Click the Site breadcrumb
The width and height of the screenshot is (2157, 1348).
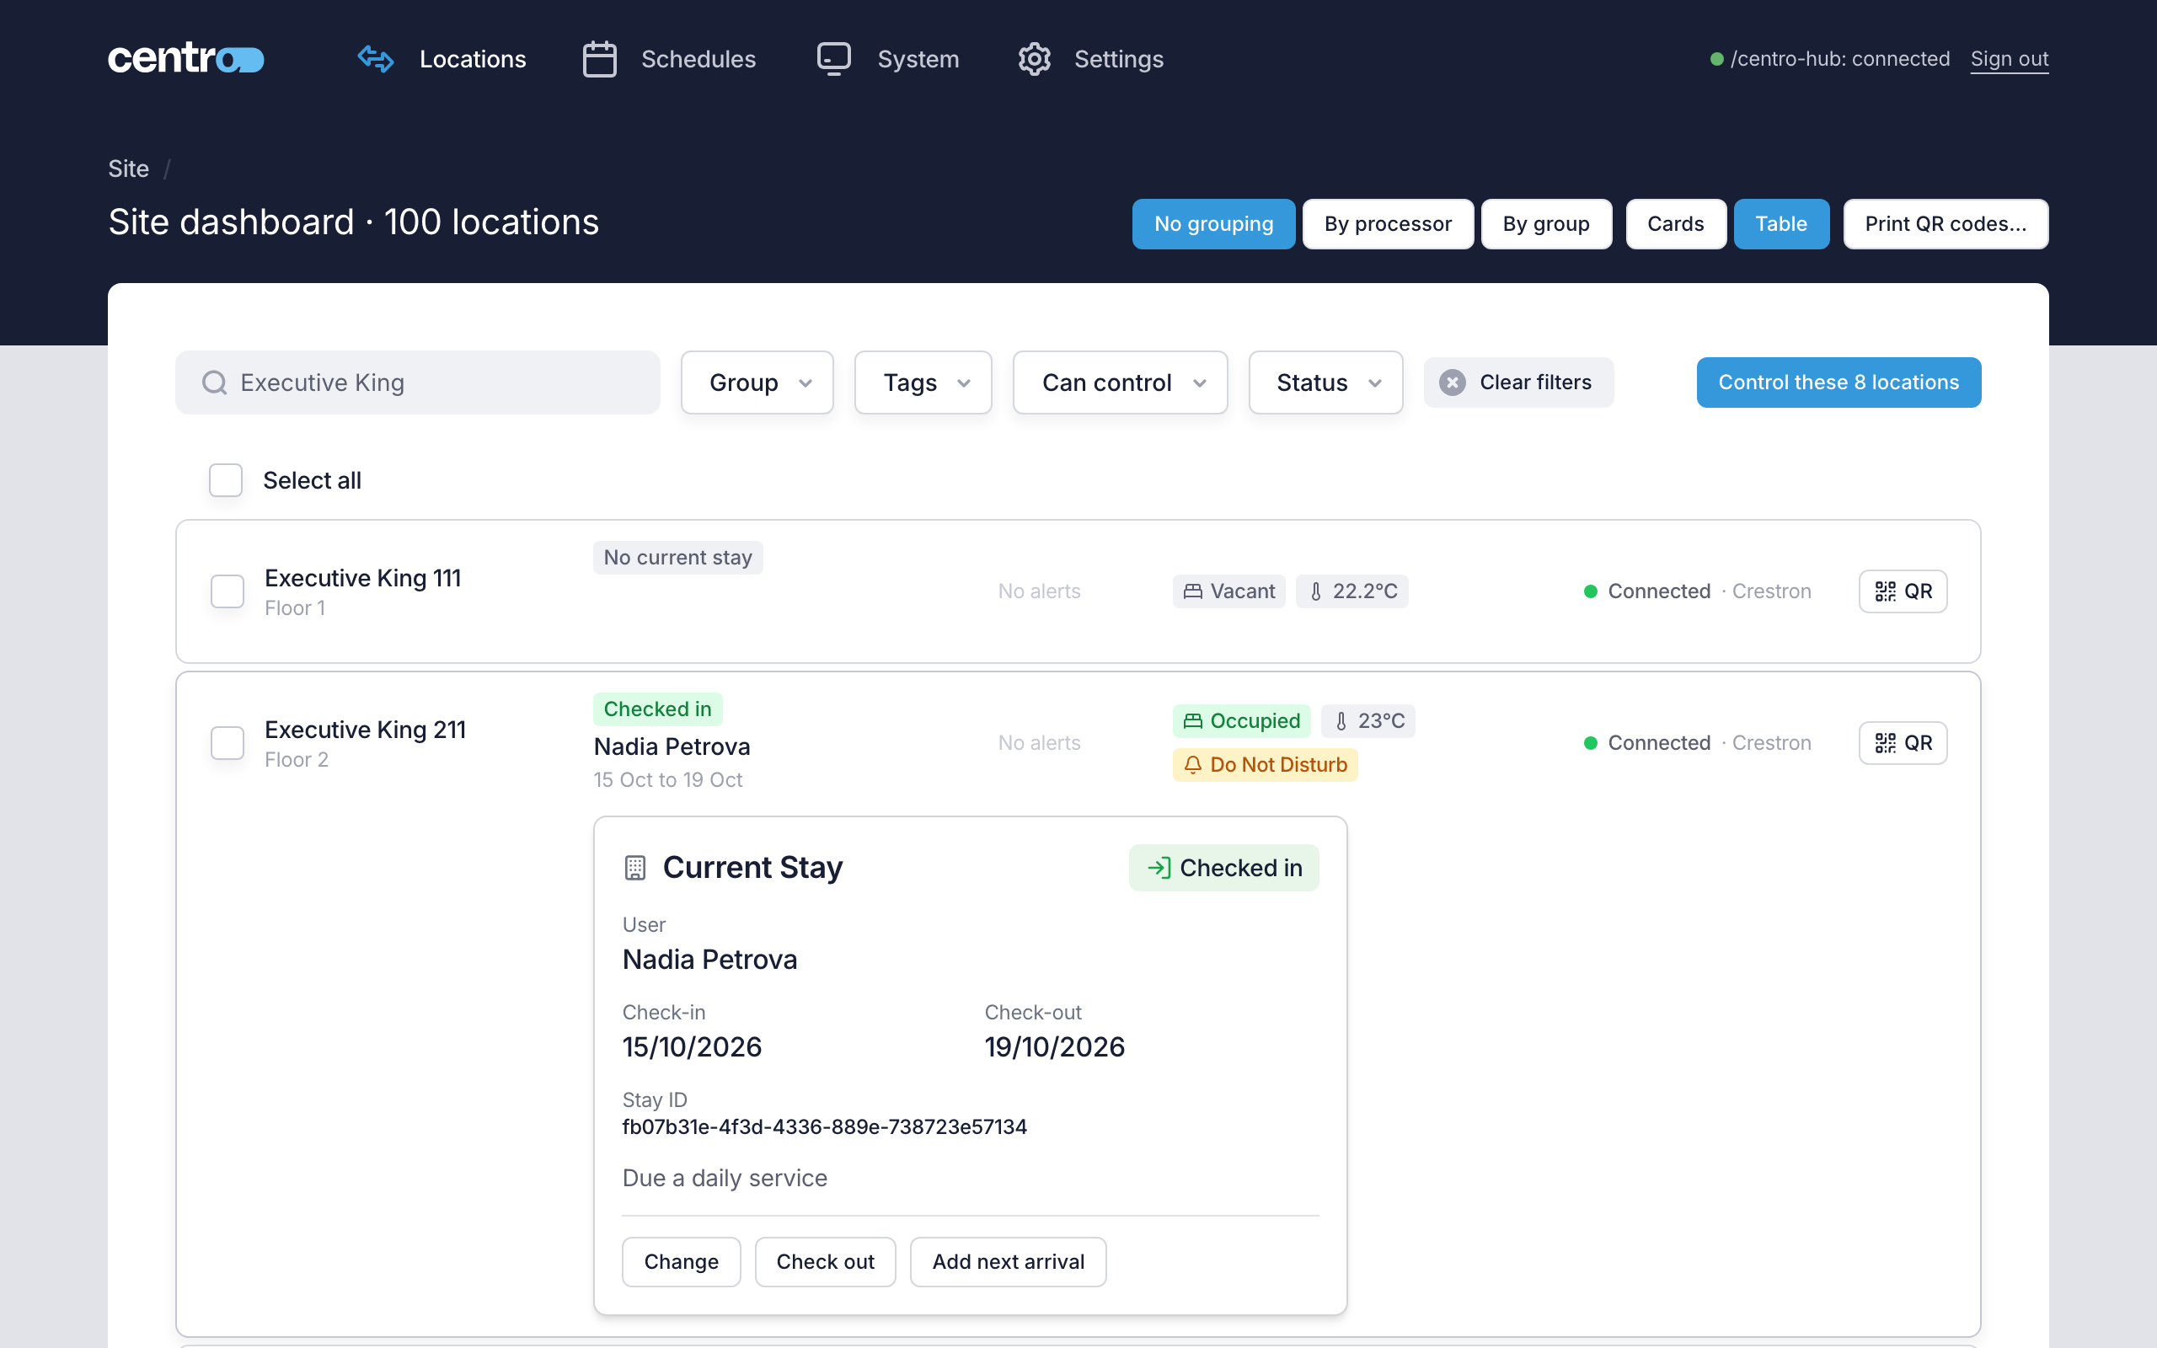click(x=128, y=168)
